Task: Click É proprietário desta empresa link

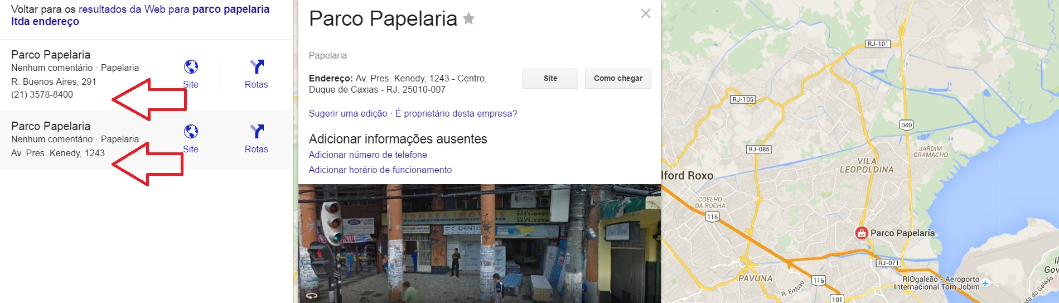Action: 456,113
